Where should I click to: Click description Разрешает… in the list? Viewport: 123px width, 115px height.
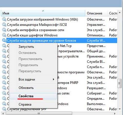(96, 88)
